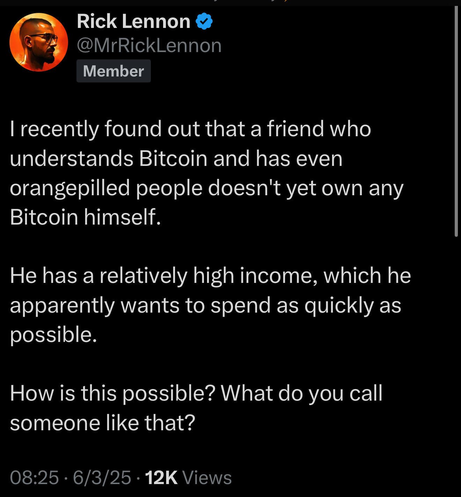Viewport: 461px width, 497px height.
Task: Click the phrase 'Bitcoin himself.'
Action: pos(86,217)
